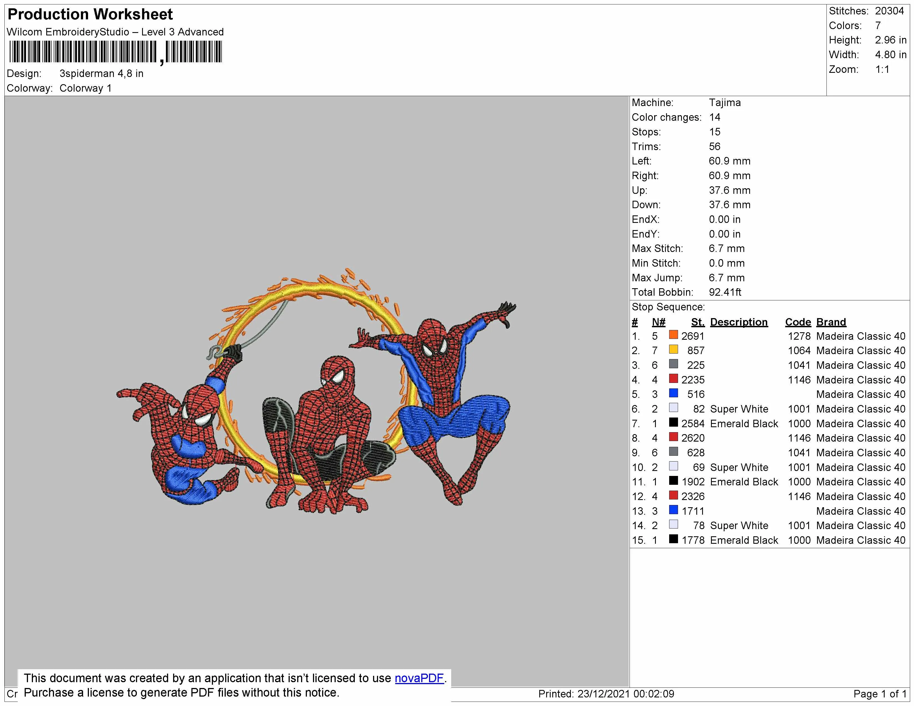Click the gray swatch in stop 3
This screenshot has height=706, width=914.
pyautogui.click(x=673, y=364)
